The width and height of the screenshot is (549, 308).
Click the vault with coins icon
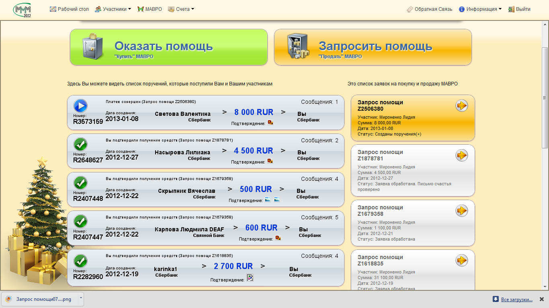point(298,46)
